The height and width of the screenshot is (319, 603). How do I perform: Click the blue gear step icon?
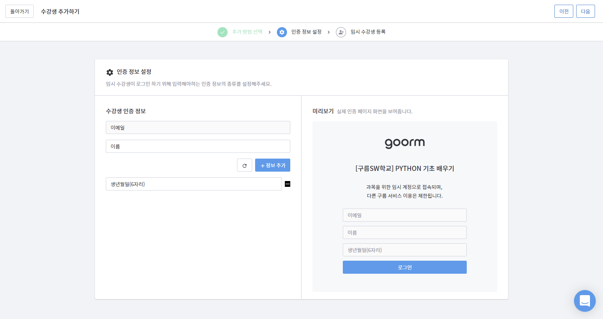click(282, 32)
